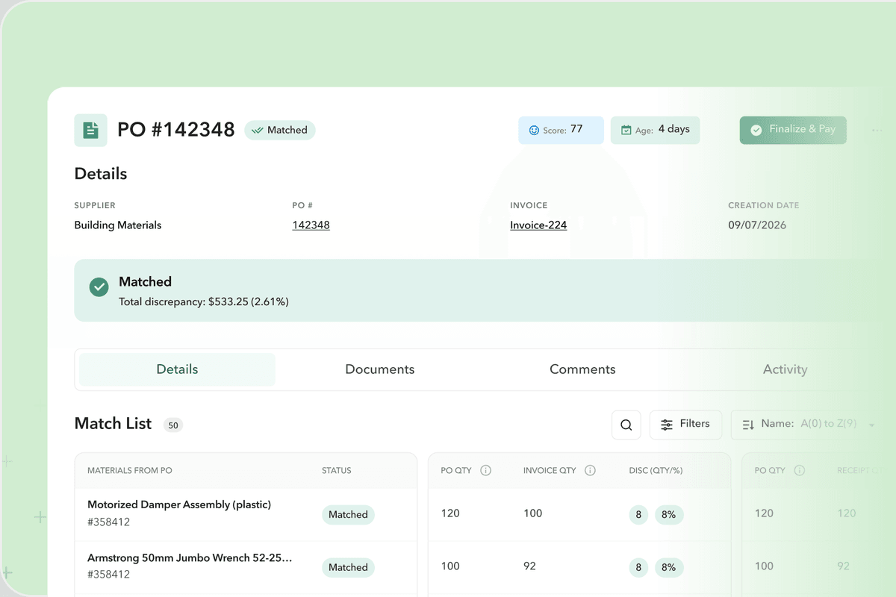
Task: Switch to the Details tab
Action: pos(177,369)
